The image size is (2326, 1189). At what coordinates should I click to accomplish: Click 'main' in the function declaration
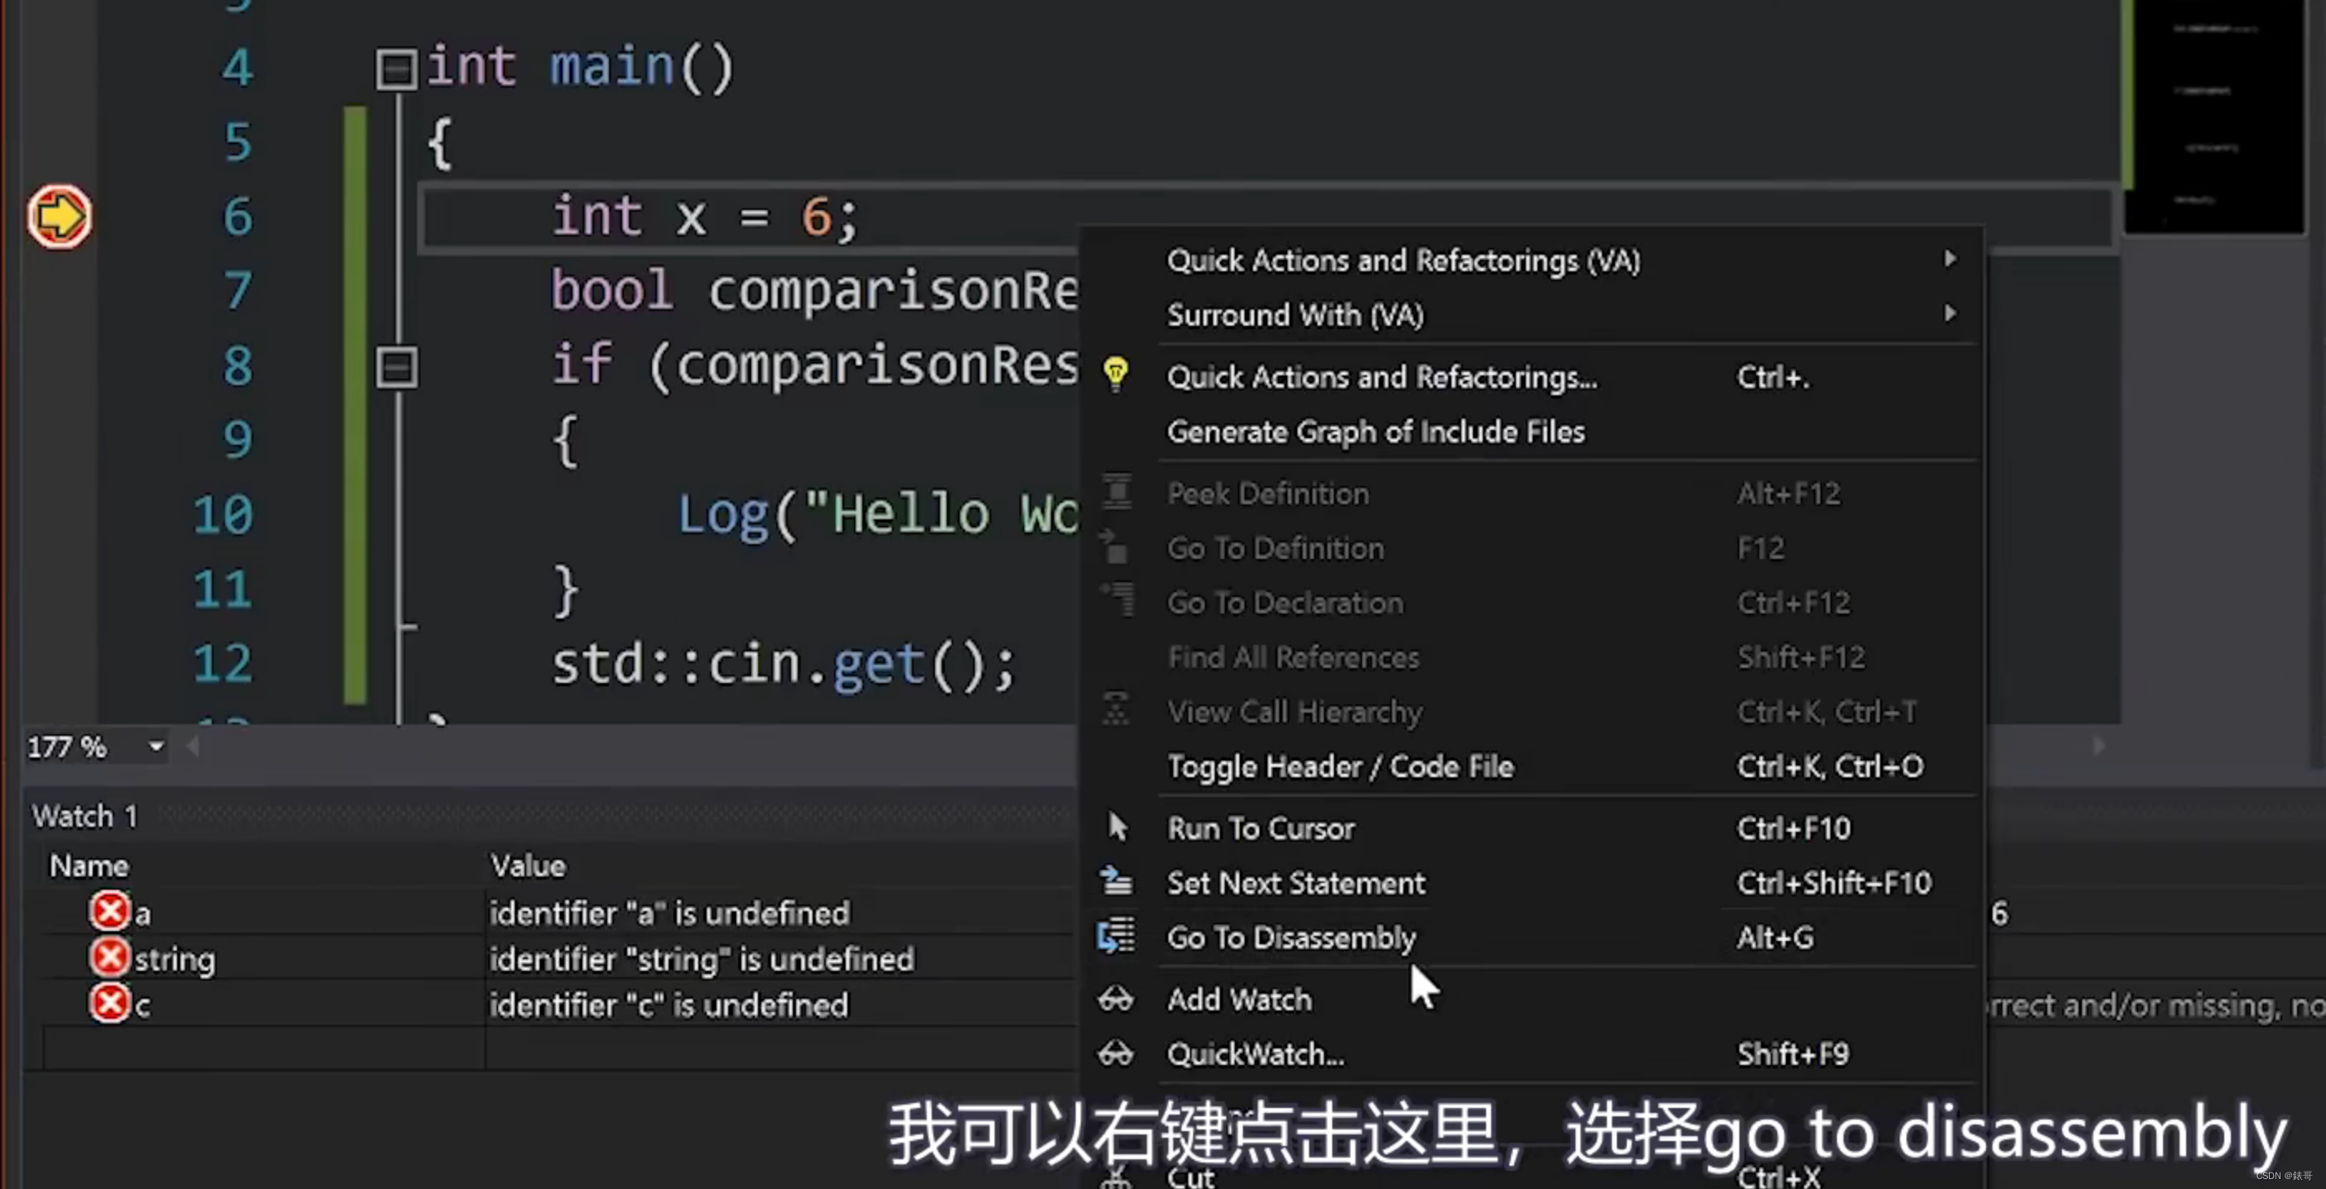tap(612, 67)
